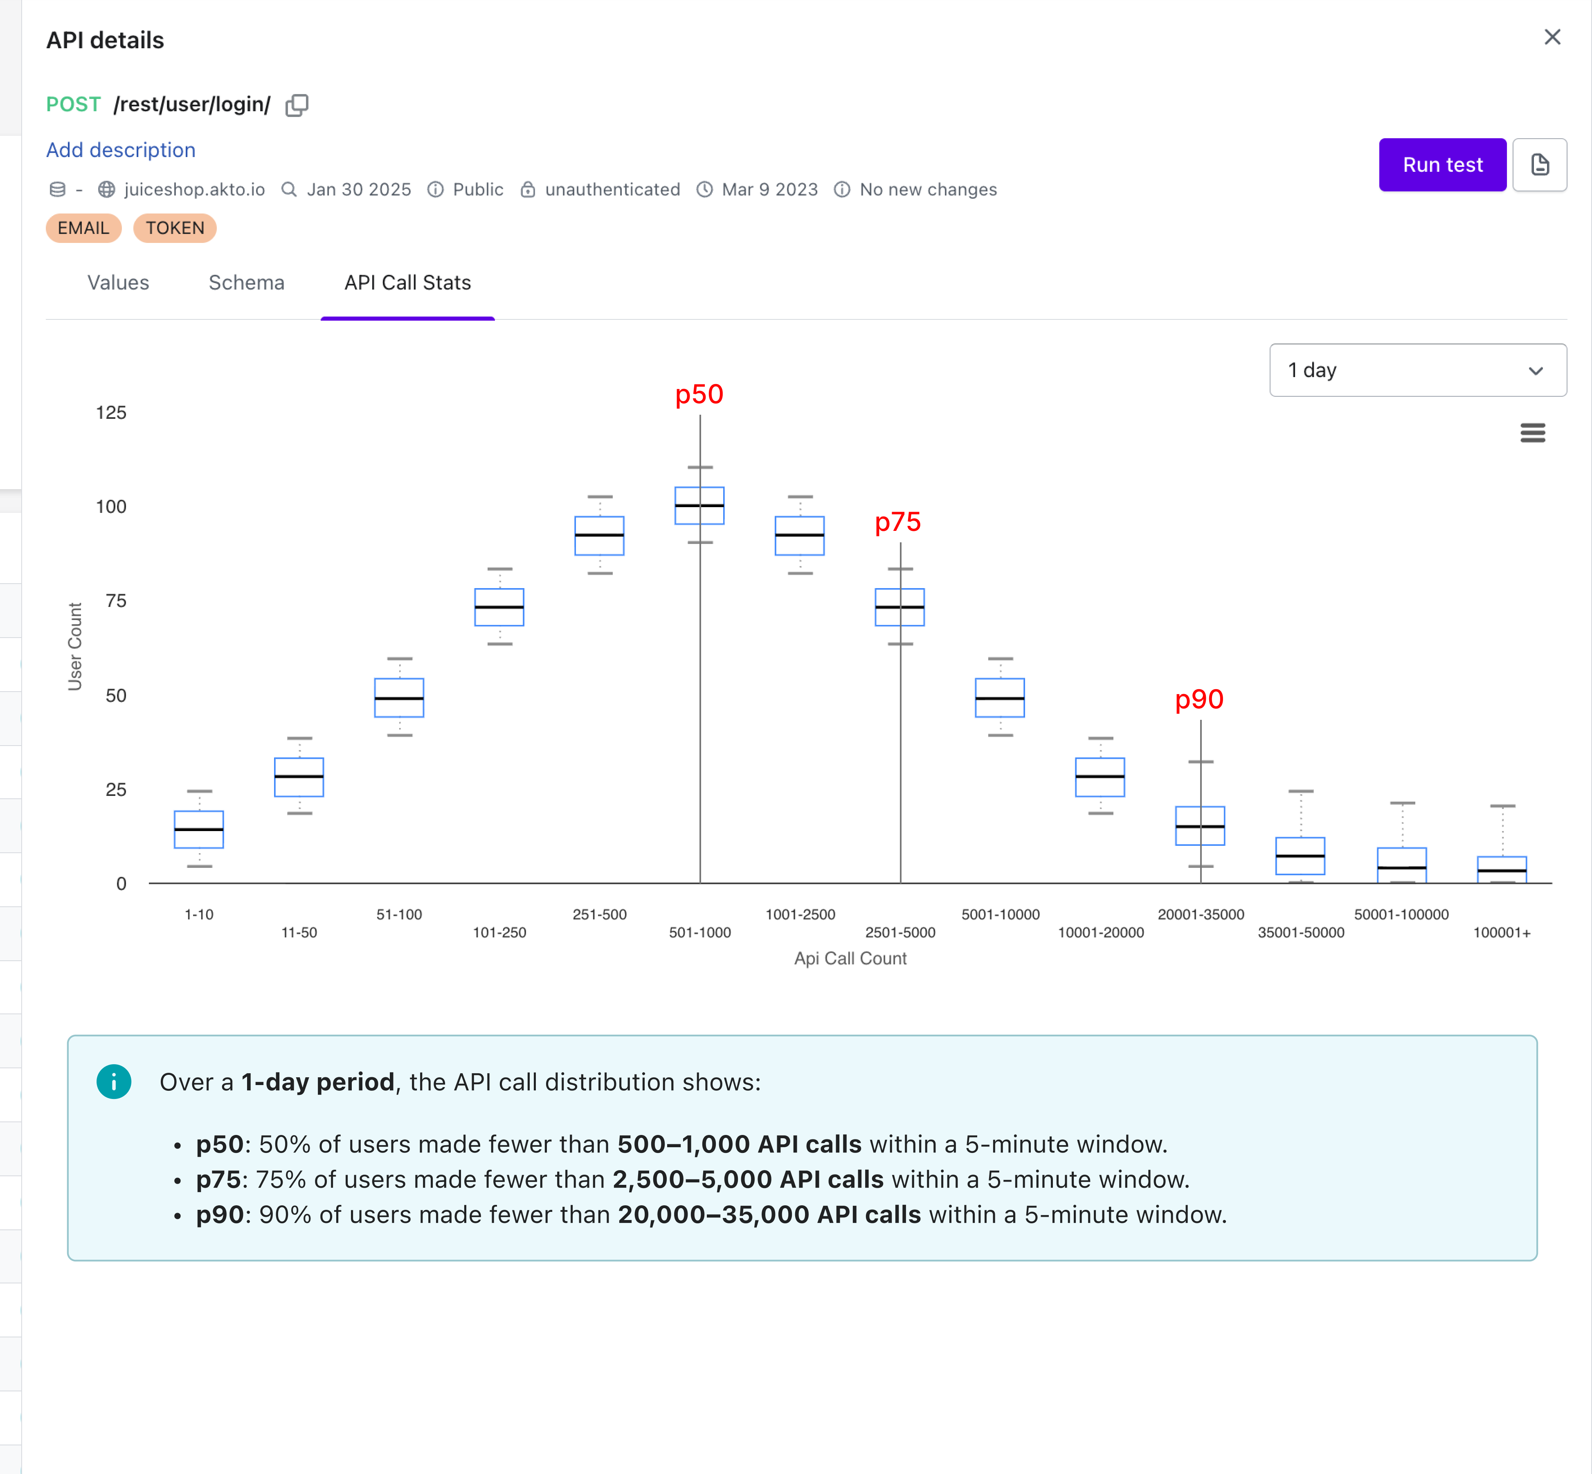Click the EMAIL tag badge
The width and height of the screenshot is (1592, 1474).
coord(83,228)
